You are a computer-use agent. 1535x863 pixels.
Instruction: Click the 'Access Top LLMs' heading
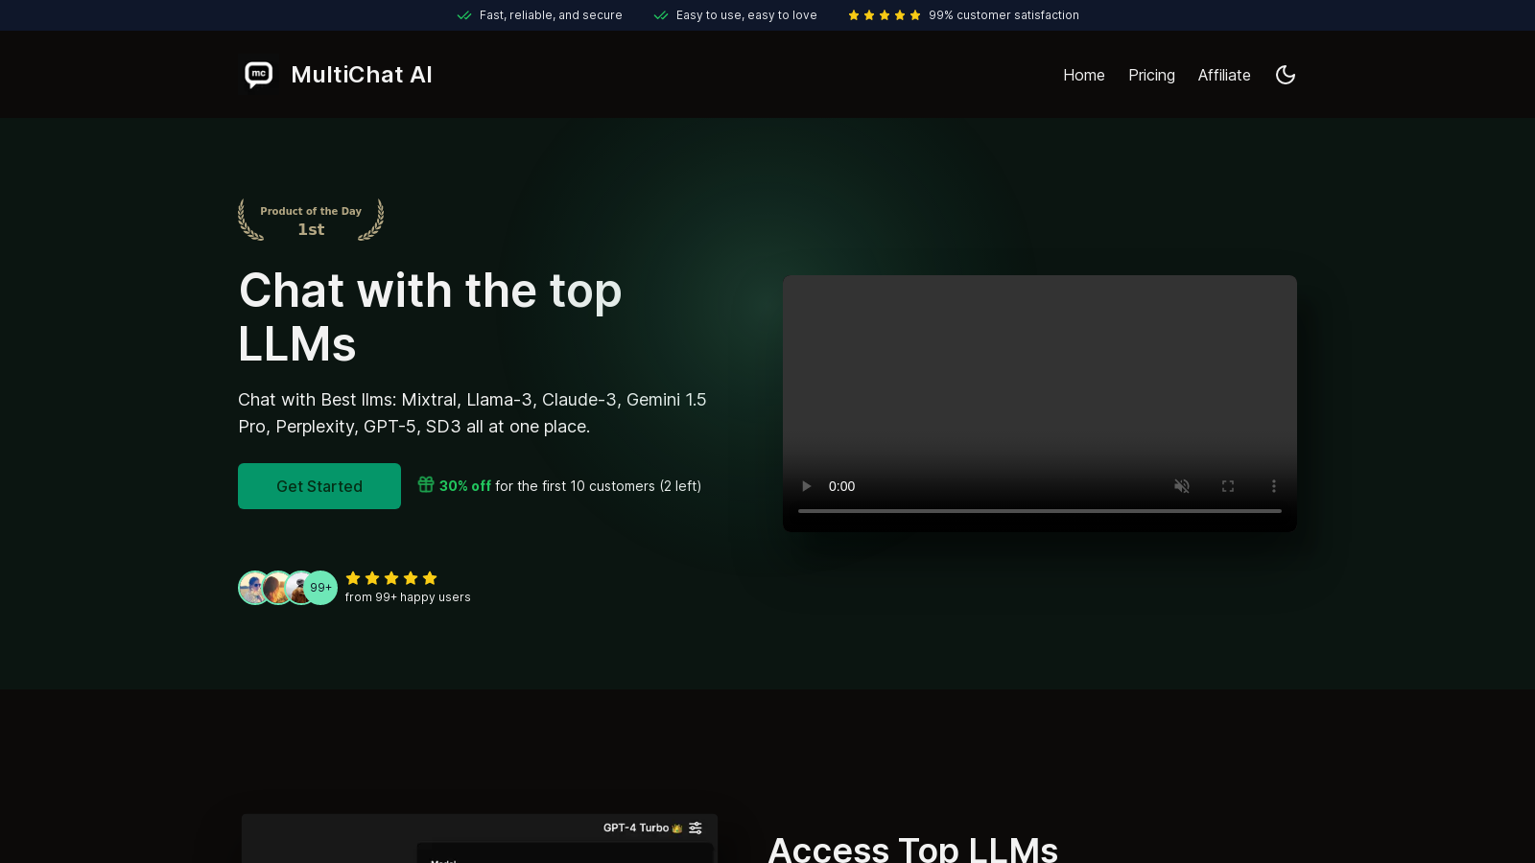coord(912,849)
